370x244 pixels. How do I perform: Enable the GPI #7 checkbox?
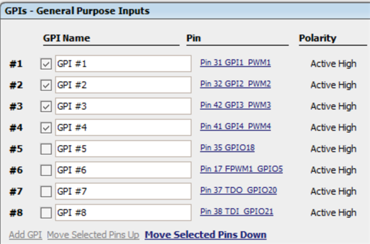[46, 191]
